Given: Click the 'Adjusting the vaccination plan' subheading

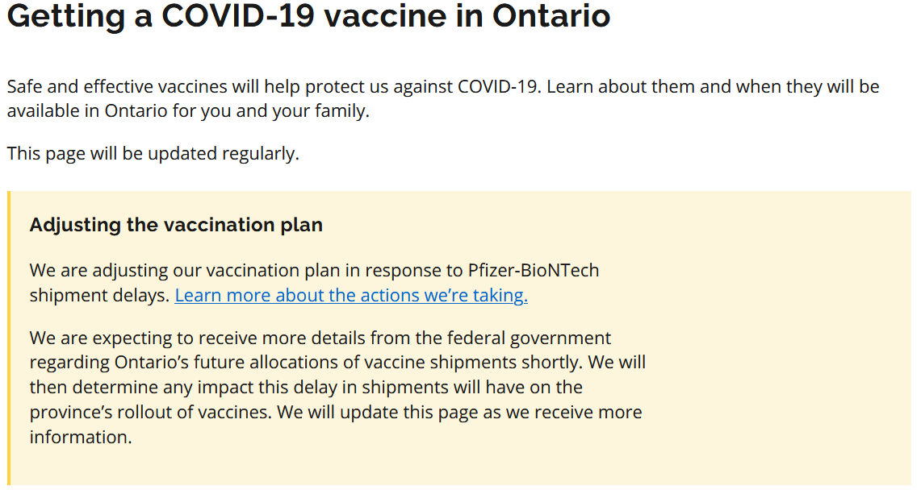Looking at the screenshot, I should (x=176, y=225).
